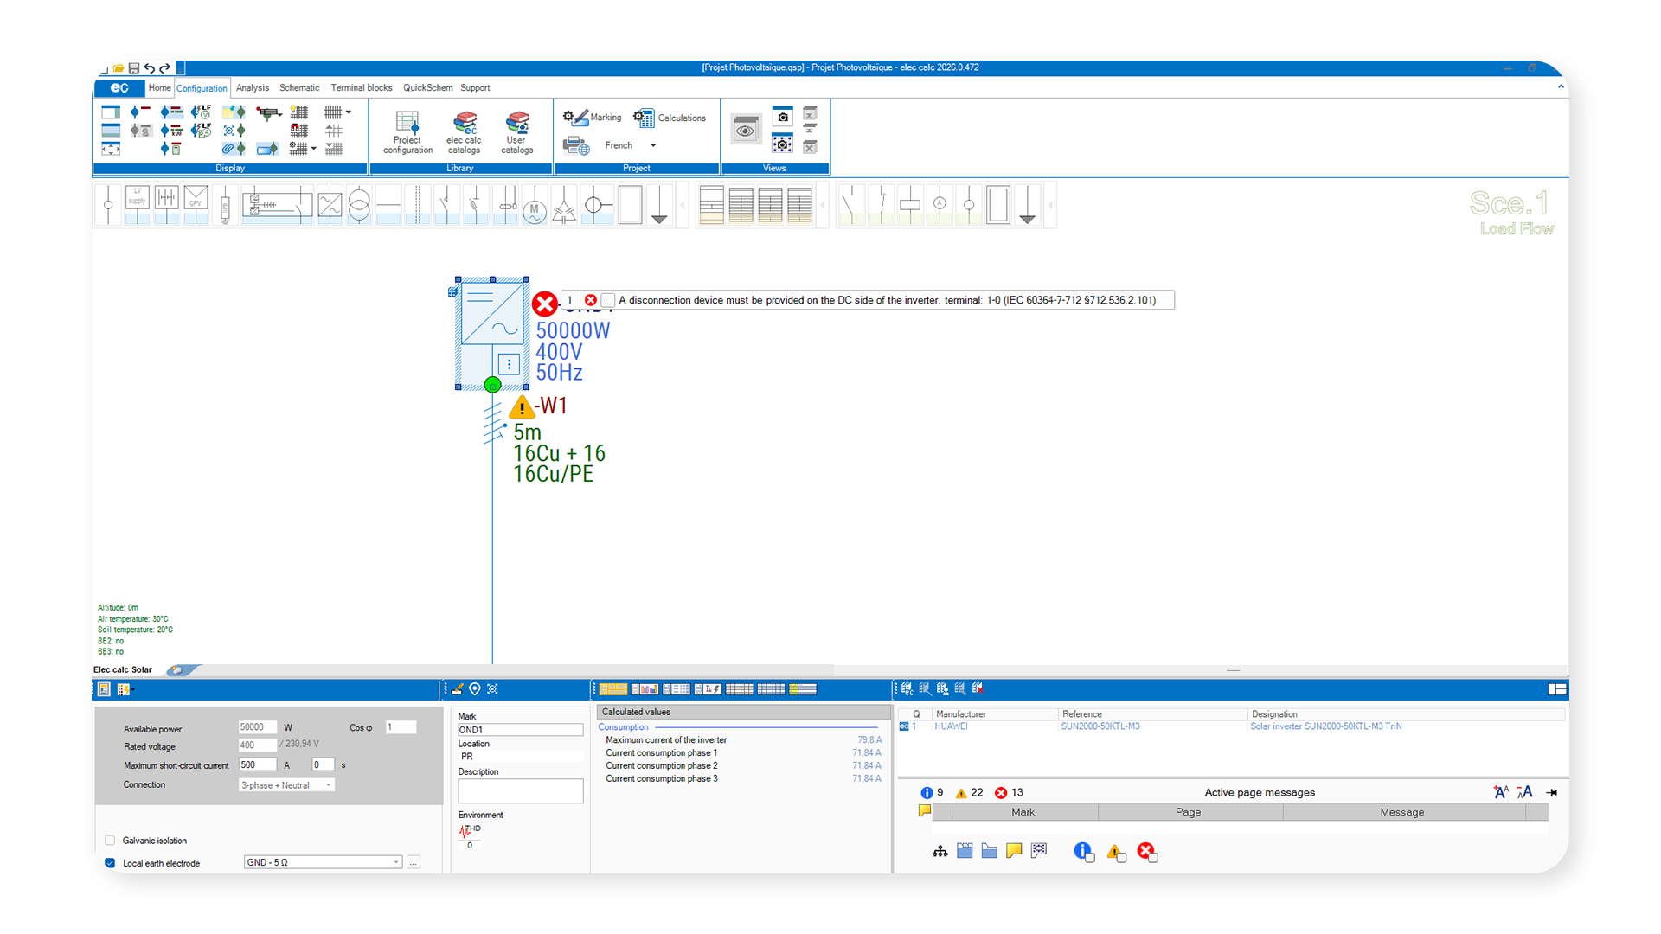Open the French language dropdown
This screenshot has width=1661, height=934.
653,145
